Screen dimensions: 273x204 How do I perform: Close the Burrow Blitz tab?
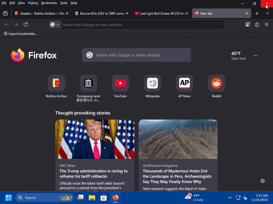[x=127, y=13]
